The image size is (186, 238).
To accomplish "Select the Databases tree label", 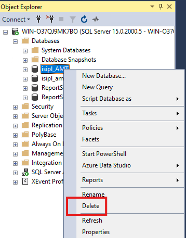I will pos(45,41).
